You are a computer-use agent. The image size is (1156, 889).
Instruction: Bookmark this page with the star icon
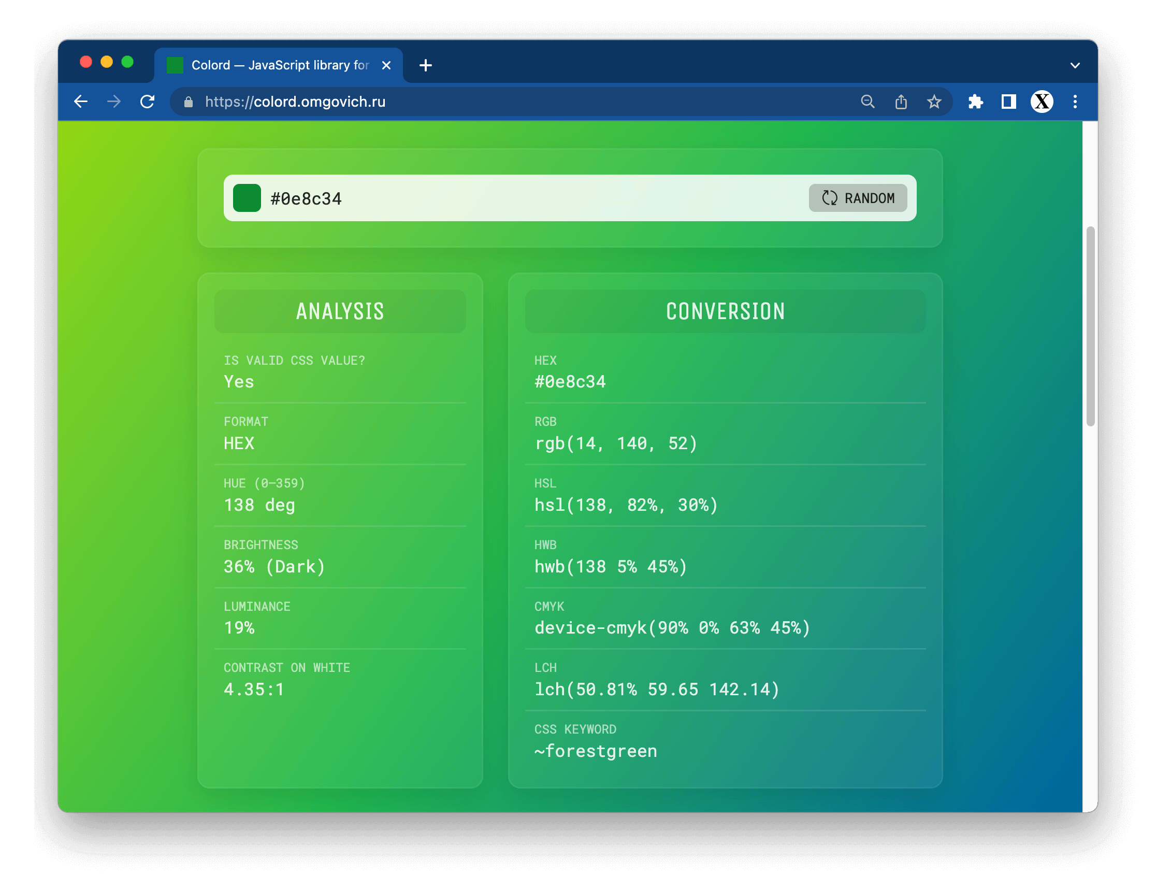click(x=934, y=102)
